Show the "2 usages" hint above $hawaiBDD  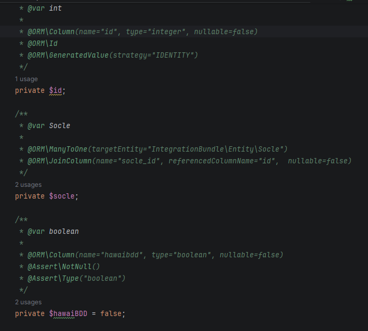[28, 302]
